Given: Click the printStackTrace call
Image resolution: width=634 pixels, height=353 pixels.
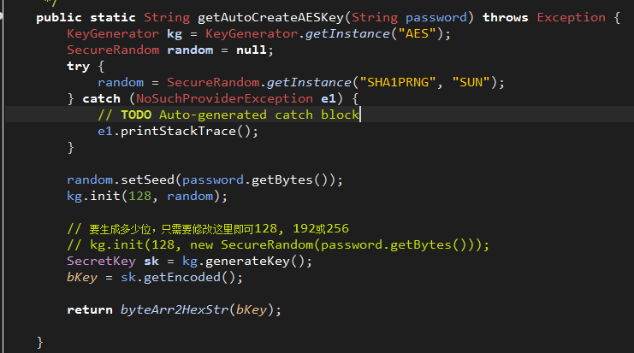Looking at the screenshot, I should (x=178, y=132).
